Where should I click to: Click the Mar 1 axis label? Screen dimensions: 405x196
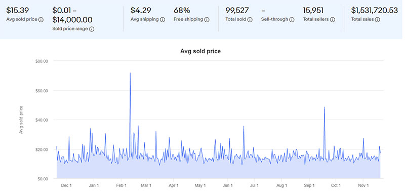point(146,185)
